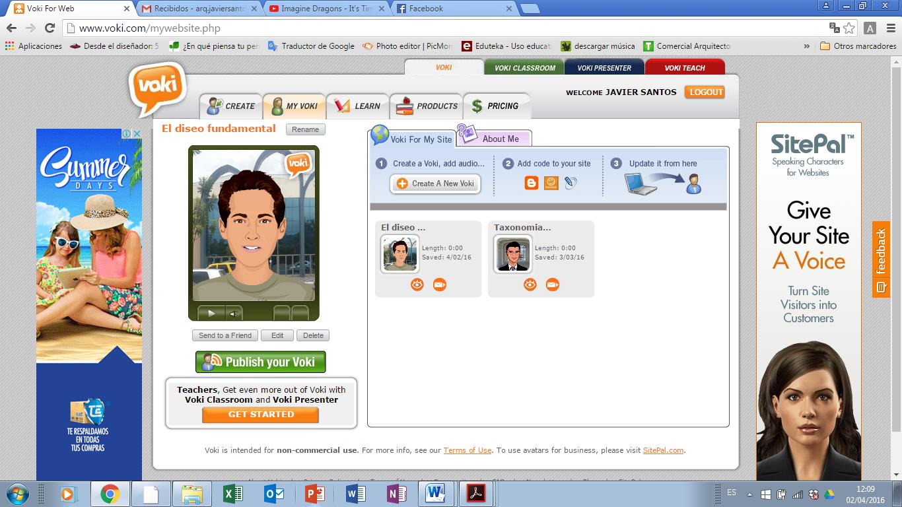Bookmark page with star icon

pos(849,28)
